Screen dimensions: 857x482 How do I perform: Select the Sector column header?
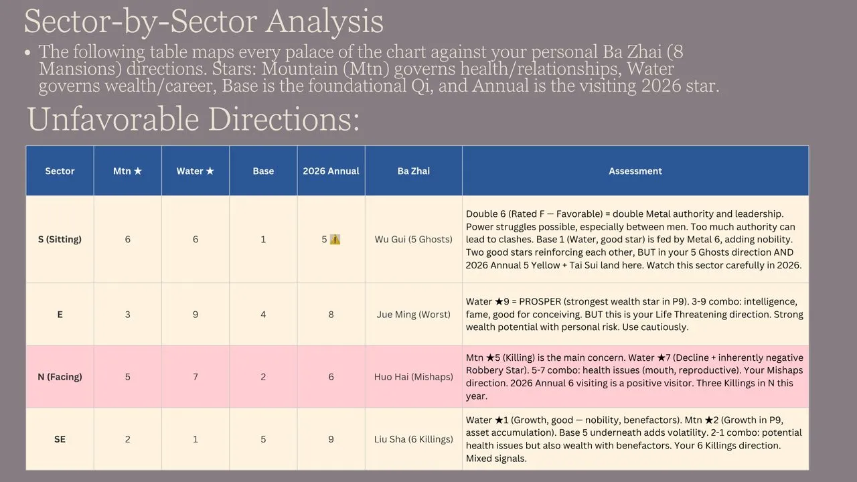(60, 171)
